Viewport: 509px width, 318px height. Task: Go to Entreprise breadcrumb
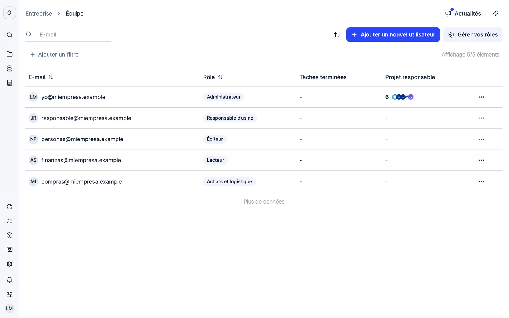(39, 14)
